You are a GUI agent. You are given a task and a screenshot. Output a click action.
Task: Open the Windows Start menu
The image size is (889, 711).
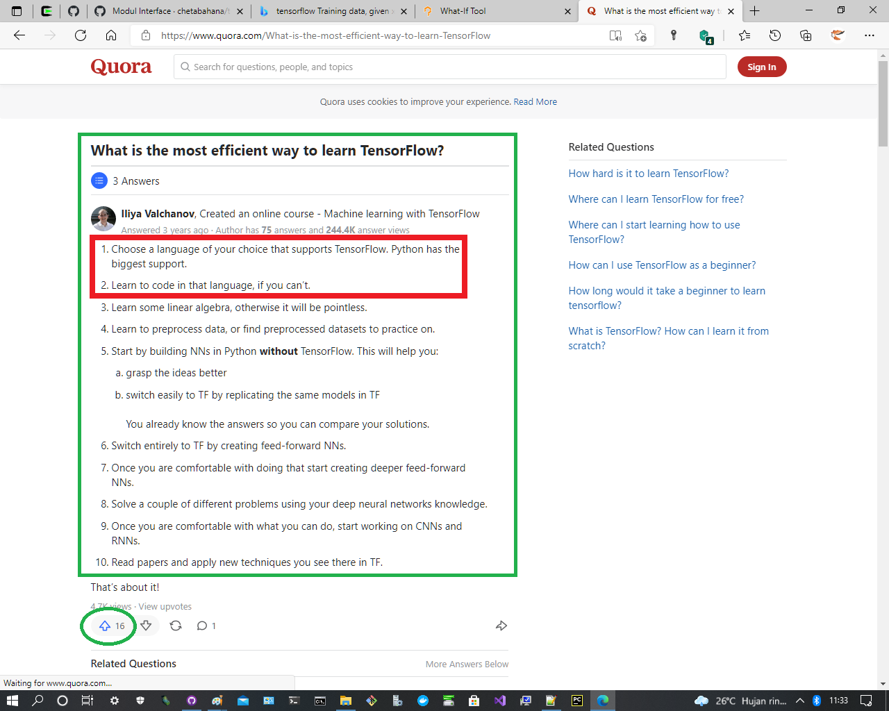(x=12, y=701)
